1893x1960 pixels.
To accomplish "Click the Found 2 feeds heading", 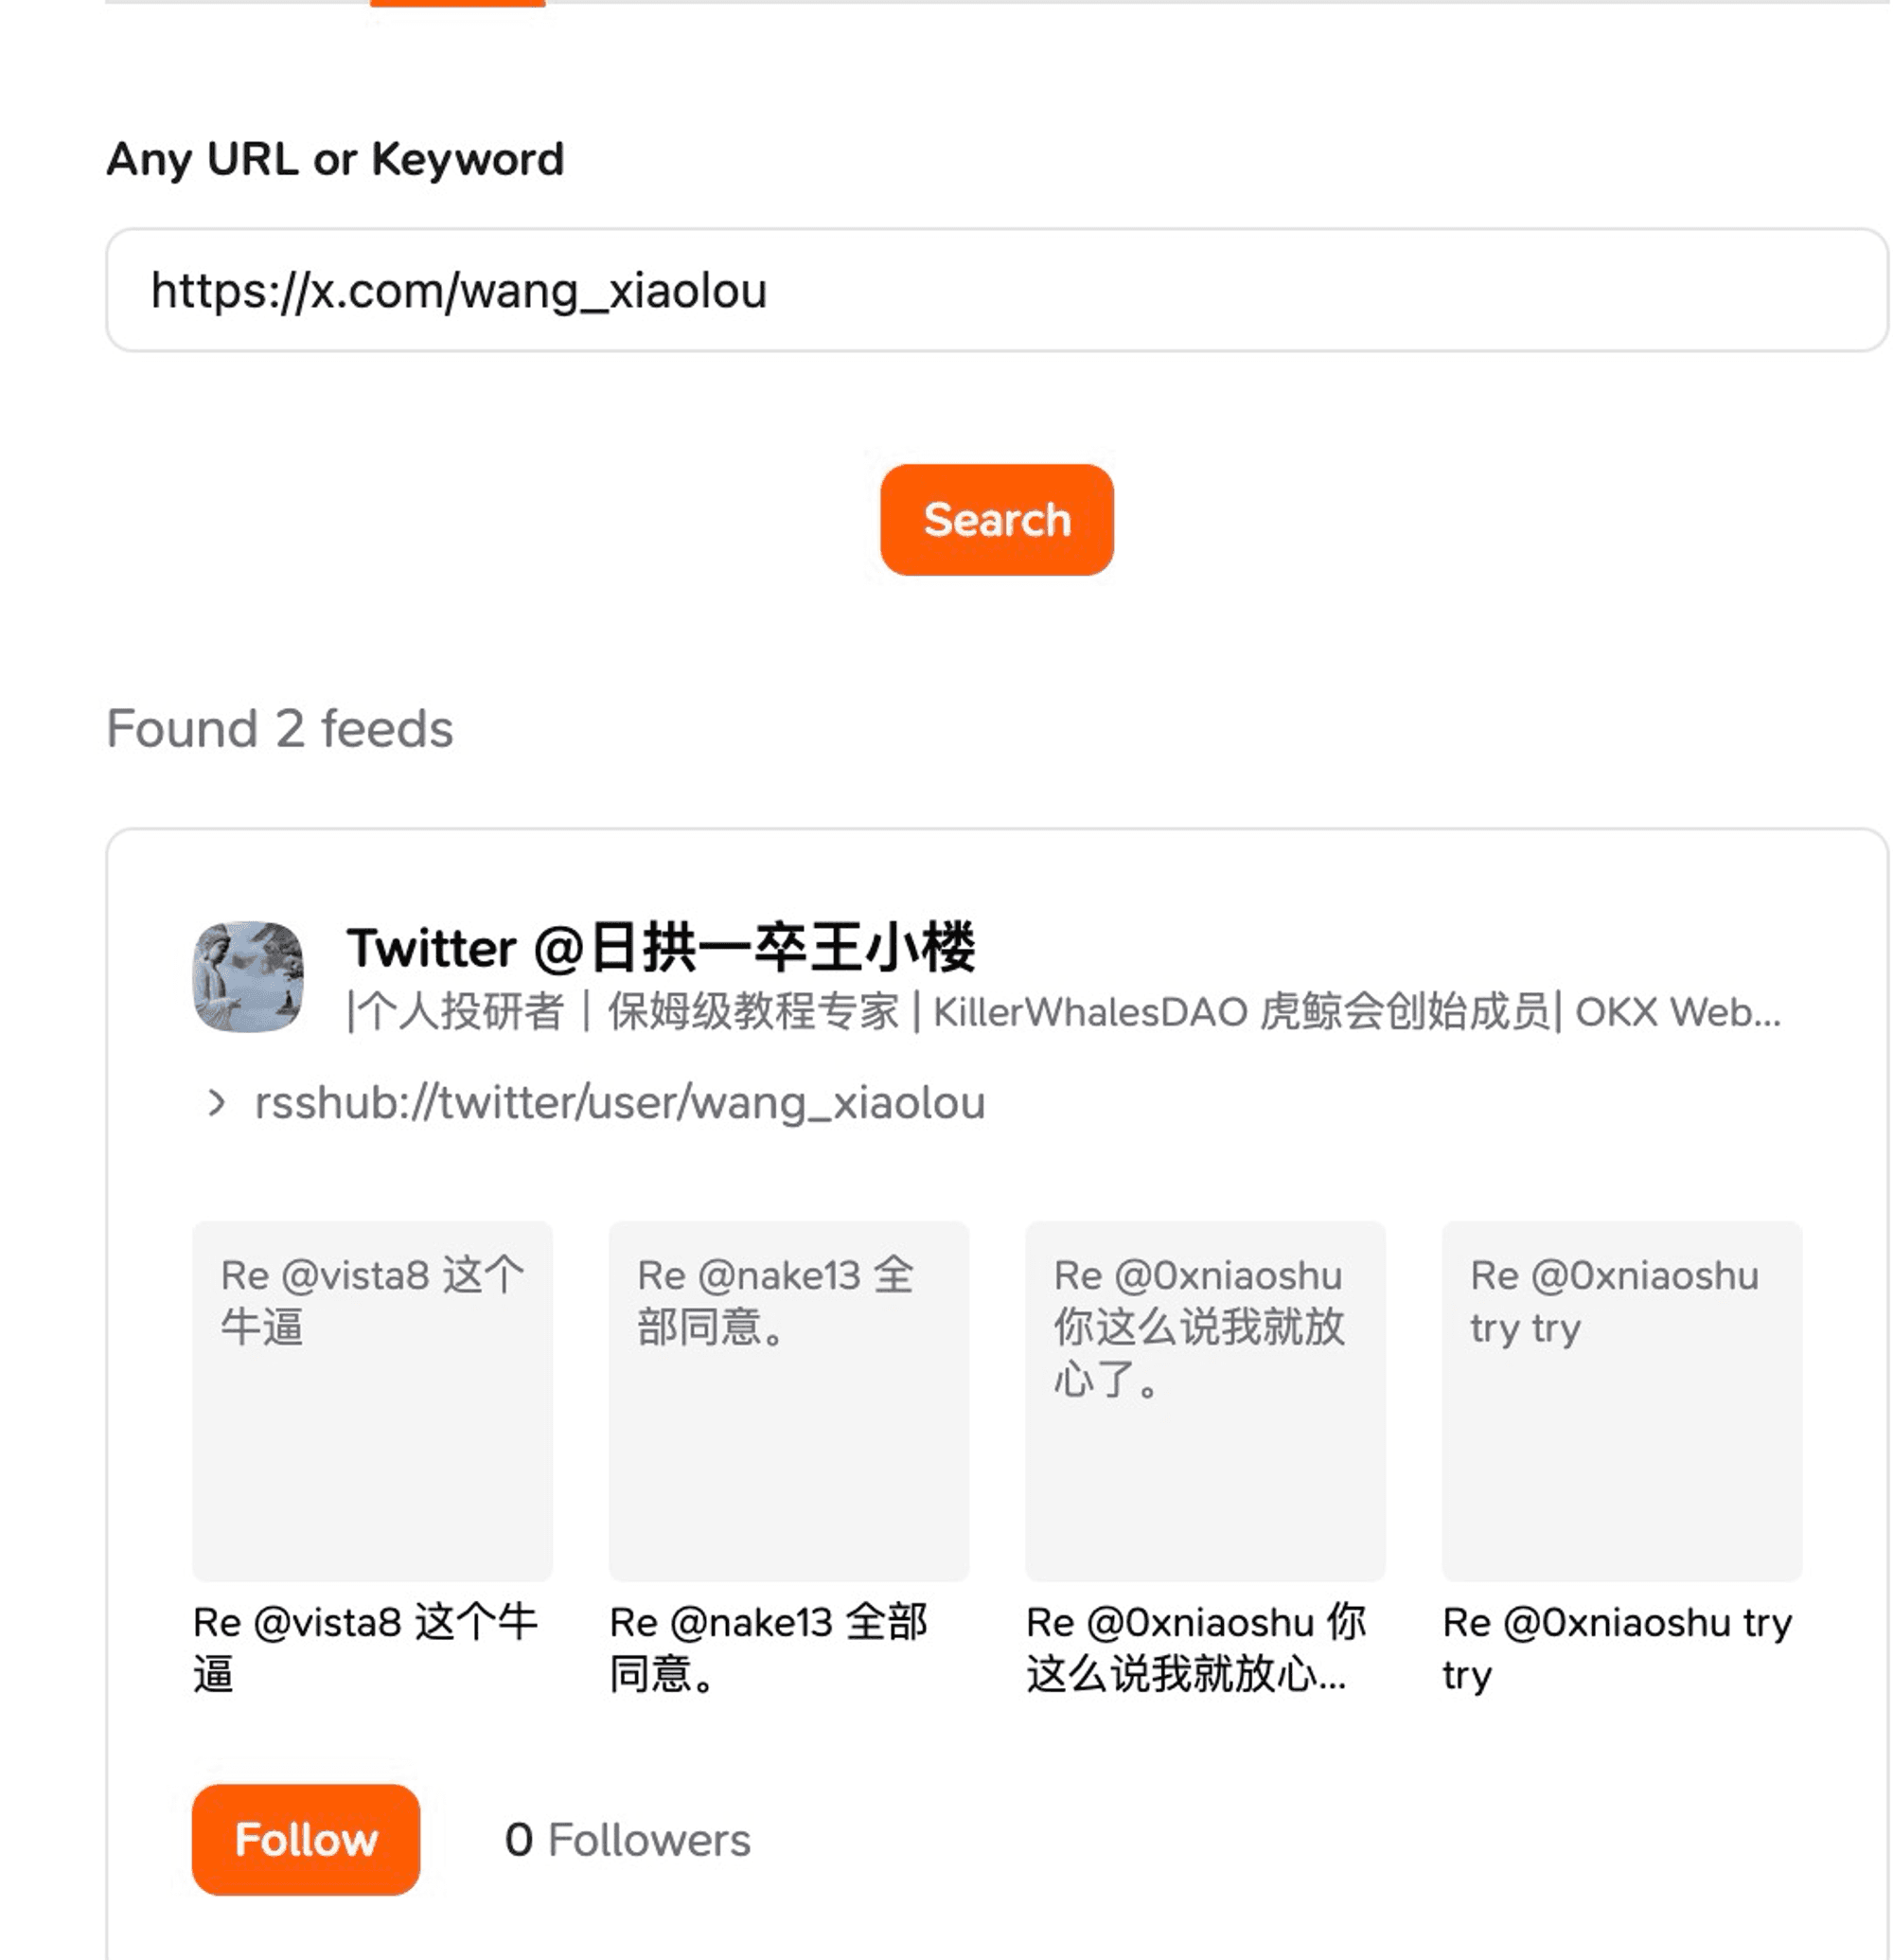I will click(280, 728).
